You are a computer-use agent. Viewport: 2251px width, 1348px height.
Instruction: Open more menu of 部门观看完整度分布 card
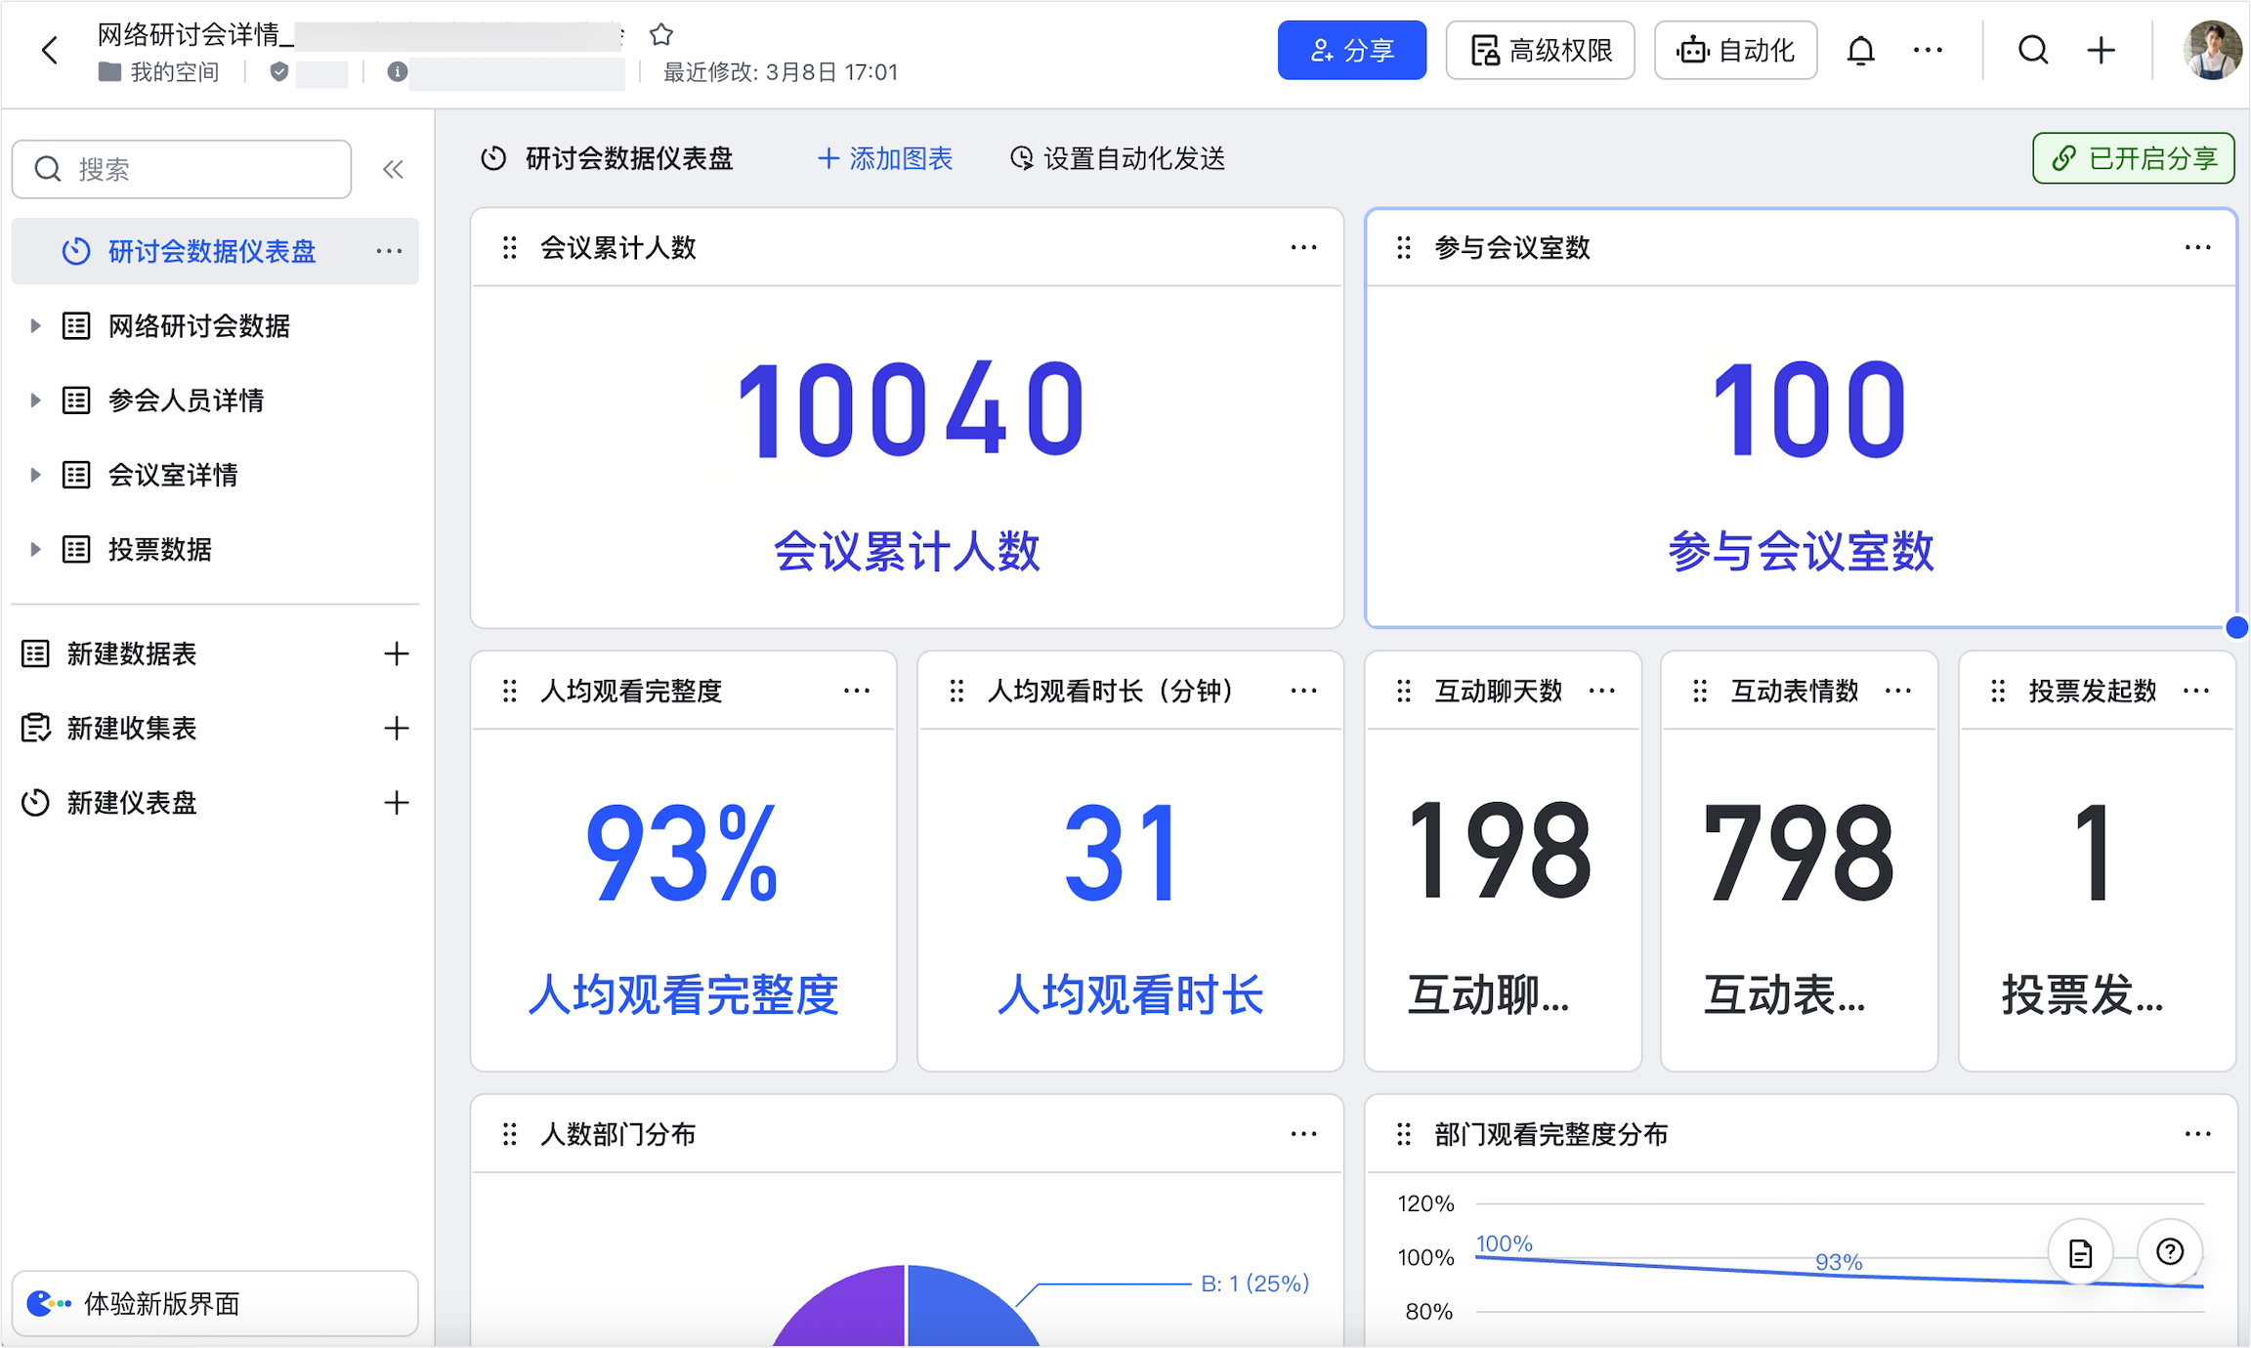[2197, 1134]
